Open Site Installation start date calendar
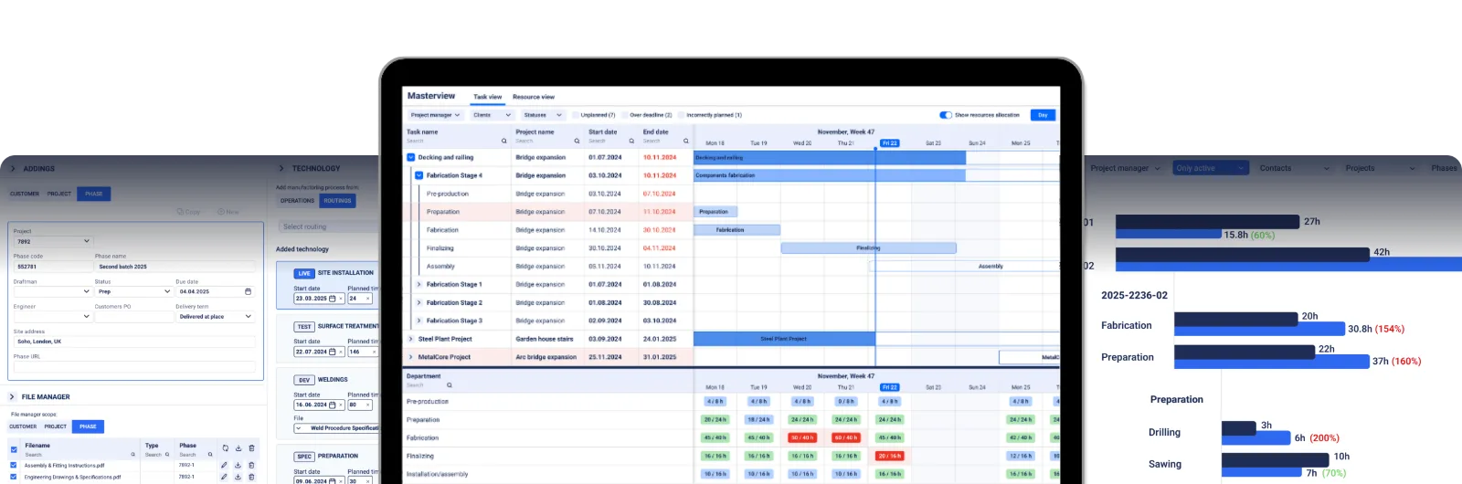The height and width of the screenshot is (484, 1462). pyautogui.click(x=333, y=299)
